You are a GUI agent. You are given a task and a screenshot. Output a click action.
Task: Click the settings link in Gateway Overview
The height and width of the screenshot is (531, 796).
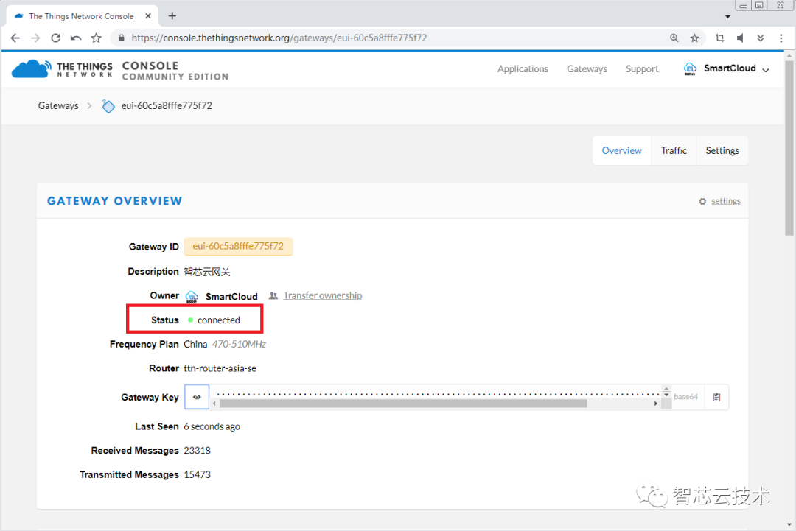726,201
